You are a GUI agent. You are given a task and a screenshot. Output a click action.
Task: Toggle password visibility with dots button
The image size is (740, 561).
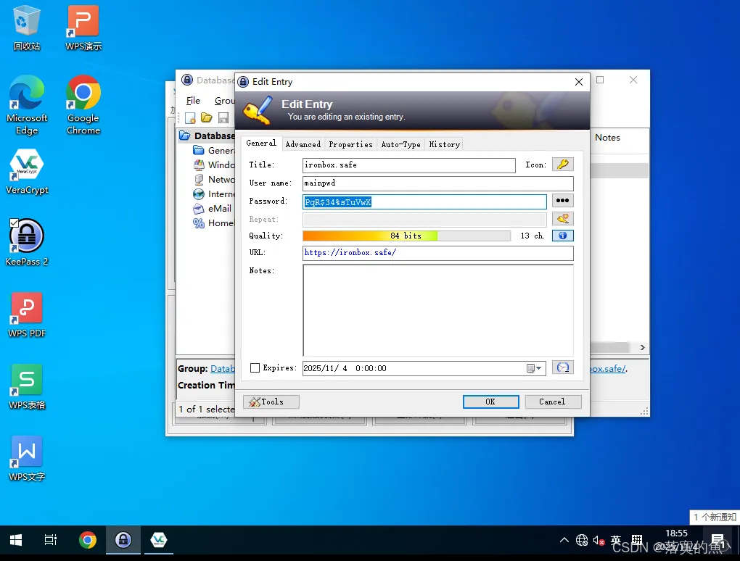562,201
